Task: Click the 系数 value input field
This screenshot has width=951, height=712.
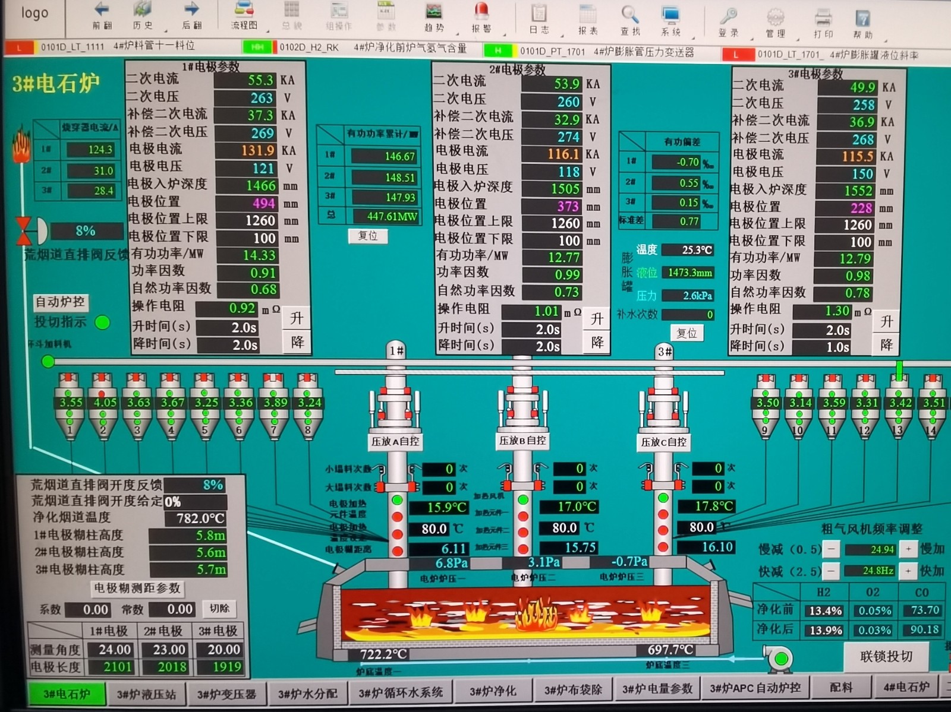Action: (x=88, y=609)
